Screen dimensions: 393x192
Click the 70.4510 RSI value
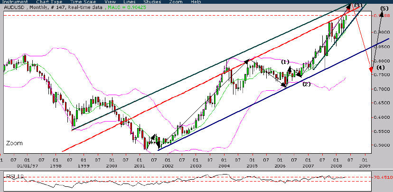382,177
